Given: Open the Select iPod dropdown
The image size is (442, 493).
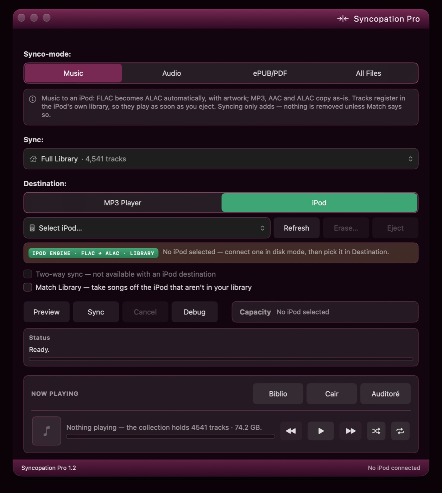Looking at the screenshot, I should click(147, 228).
